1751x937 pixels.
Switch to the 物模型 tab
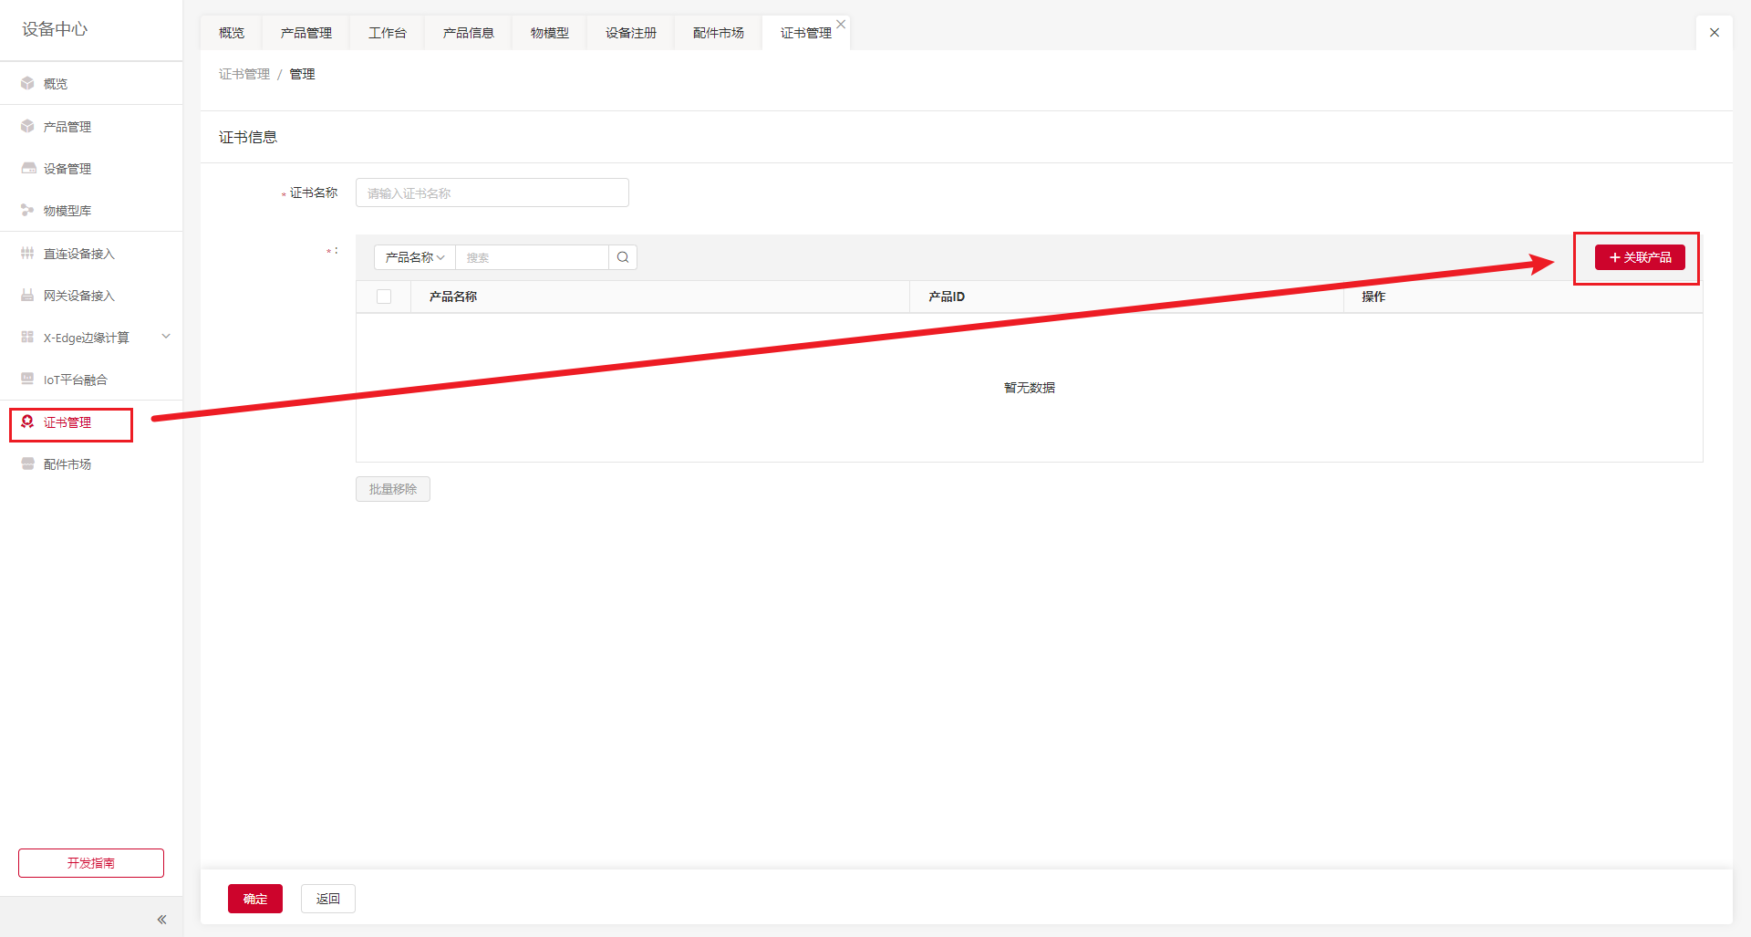tap(549, 33)
